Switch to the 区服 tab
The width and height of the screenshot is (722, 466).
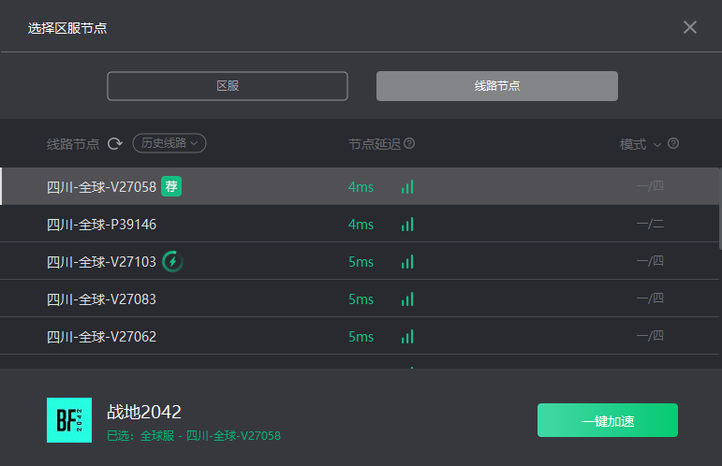228,86
